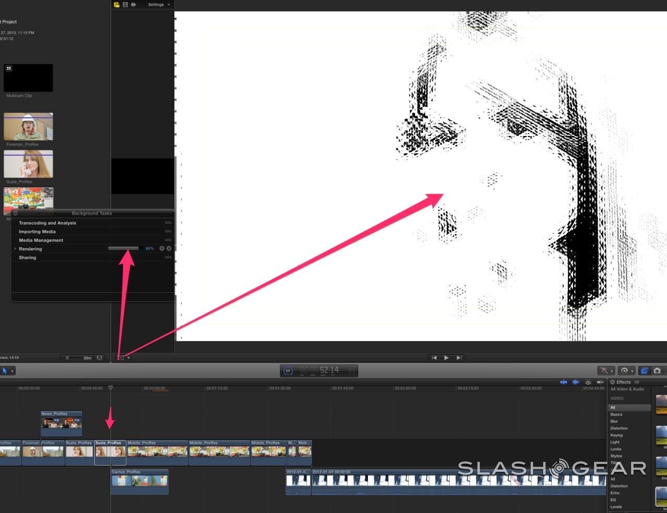Pause the Rendering background task

point(162,248)
